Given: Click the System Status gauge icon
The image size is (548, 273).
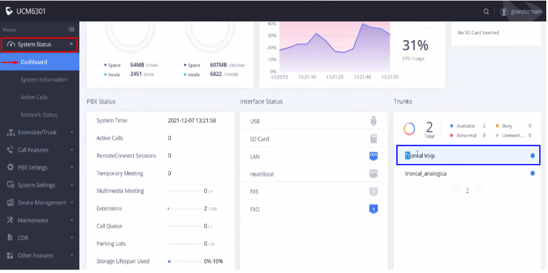Looking at the screenshot, I should point(11,44).
